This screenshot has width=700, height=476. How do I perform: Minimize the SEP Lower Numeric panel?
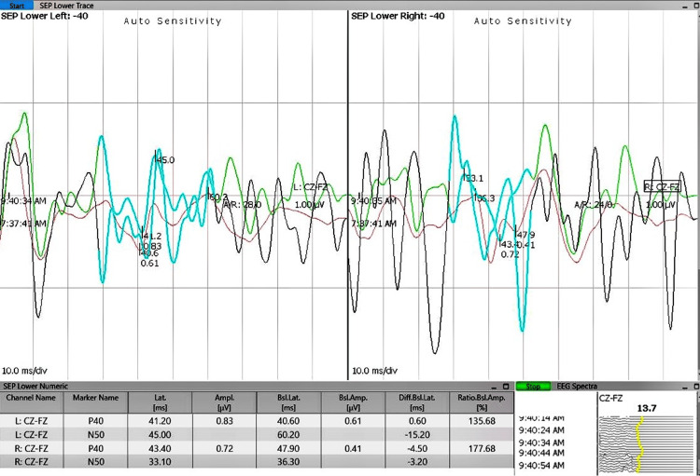[x=496, y=387]
